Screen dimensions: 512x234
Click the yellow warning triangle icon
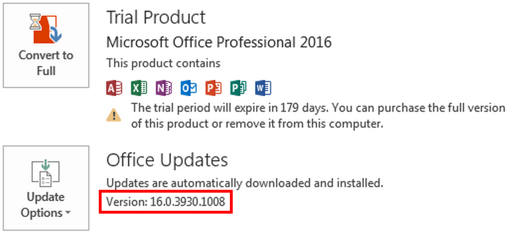(x=114, y=116)
